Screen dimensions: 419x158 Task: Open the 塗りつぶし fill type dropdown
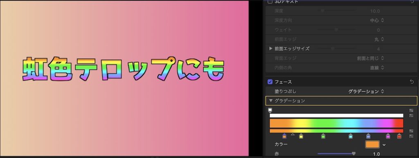[366, 91]
